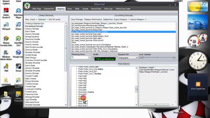Open Adobe Fireworks desktop shortcut
The width and height of the screenshot is (210, 118).
[18, 97]
